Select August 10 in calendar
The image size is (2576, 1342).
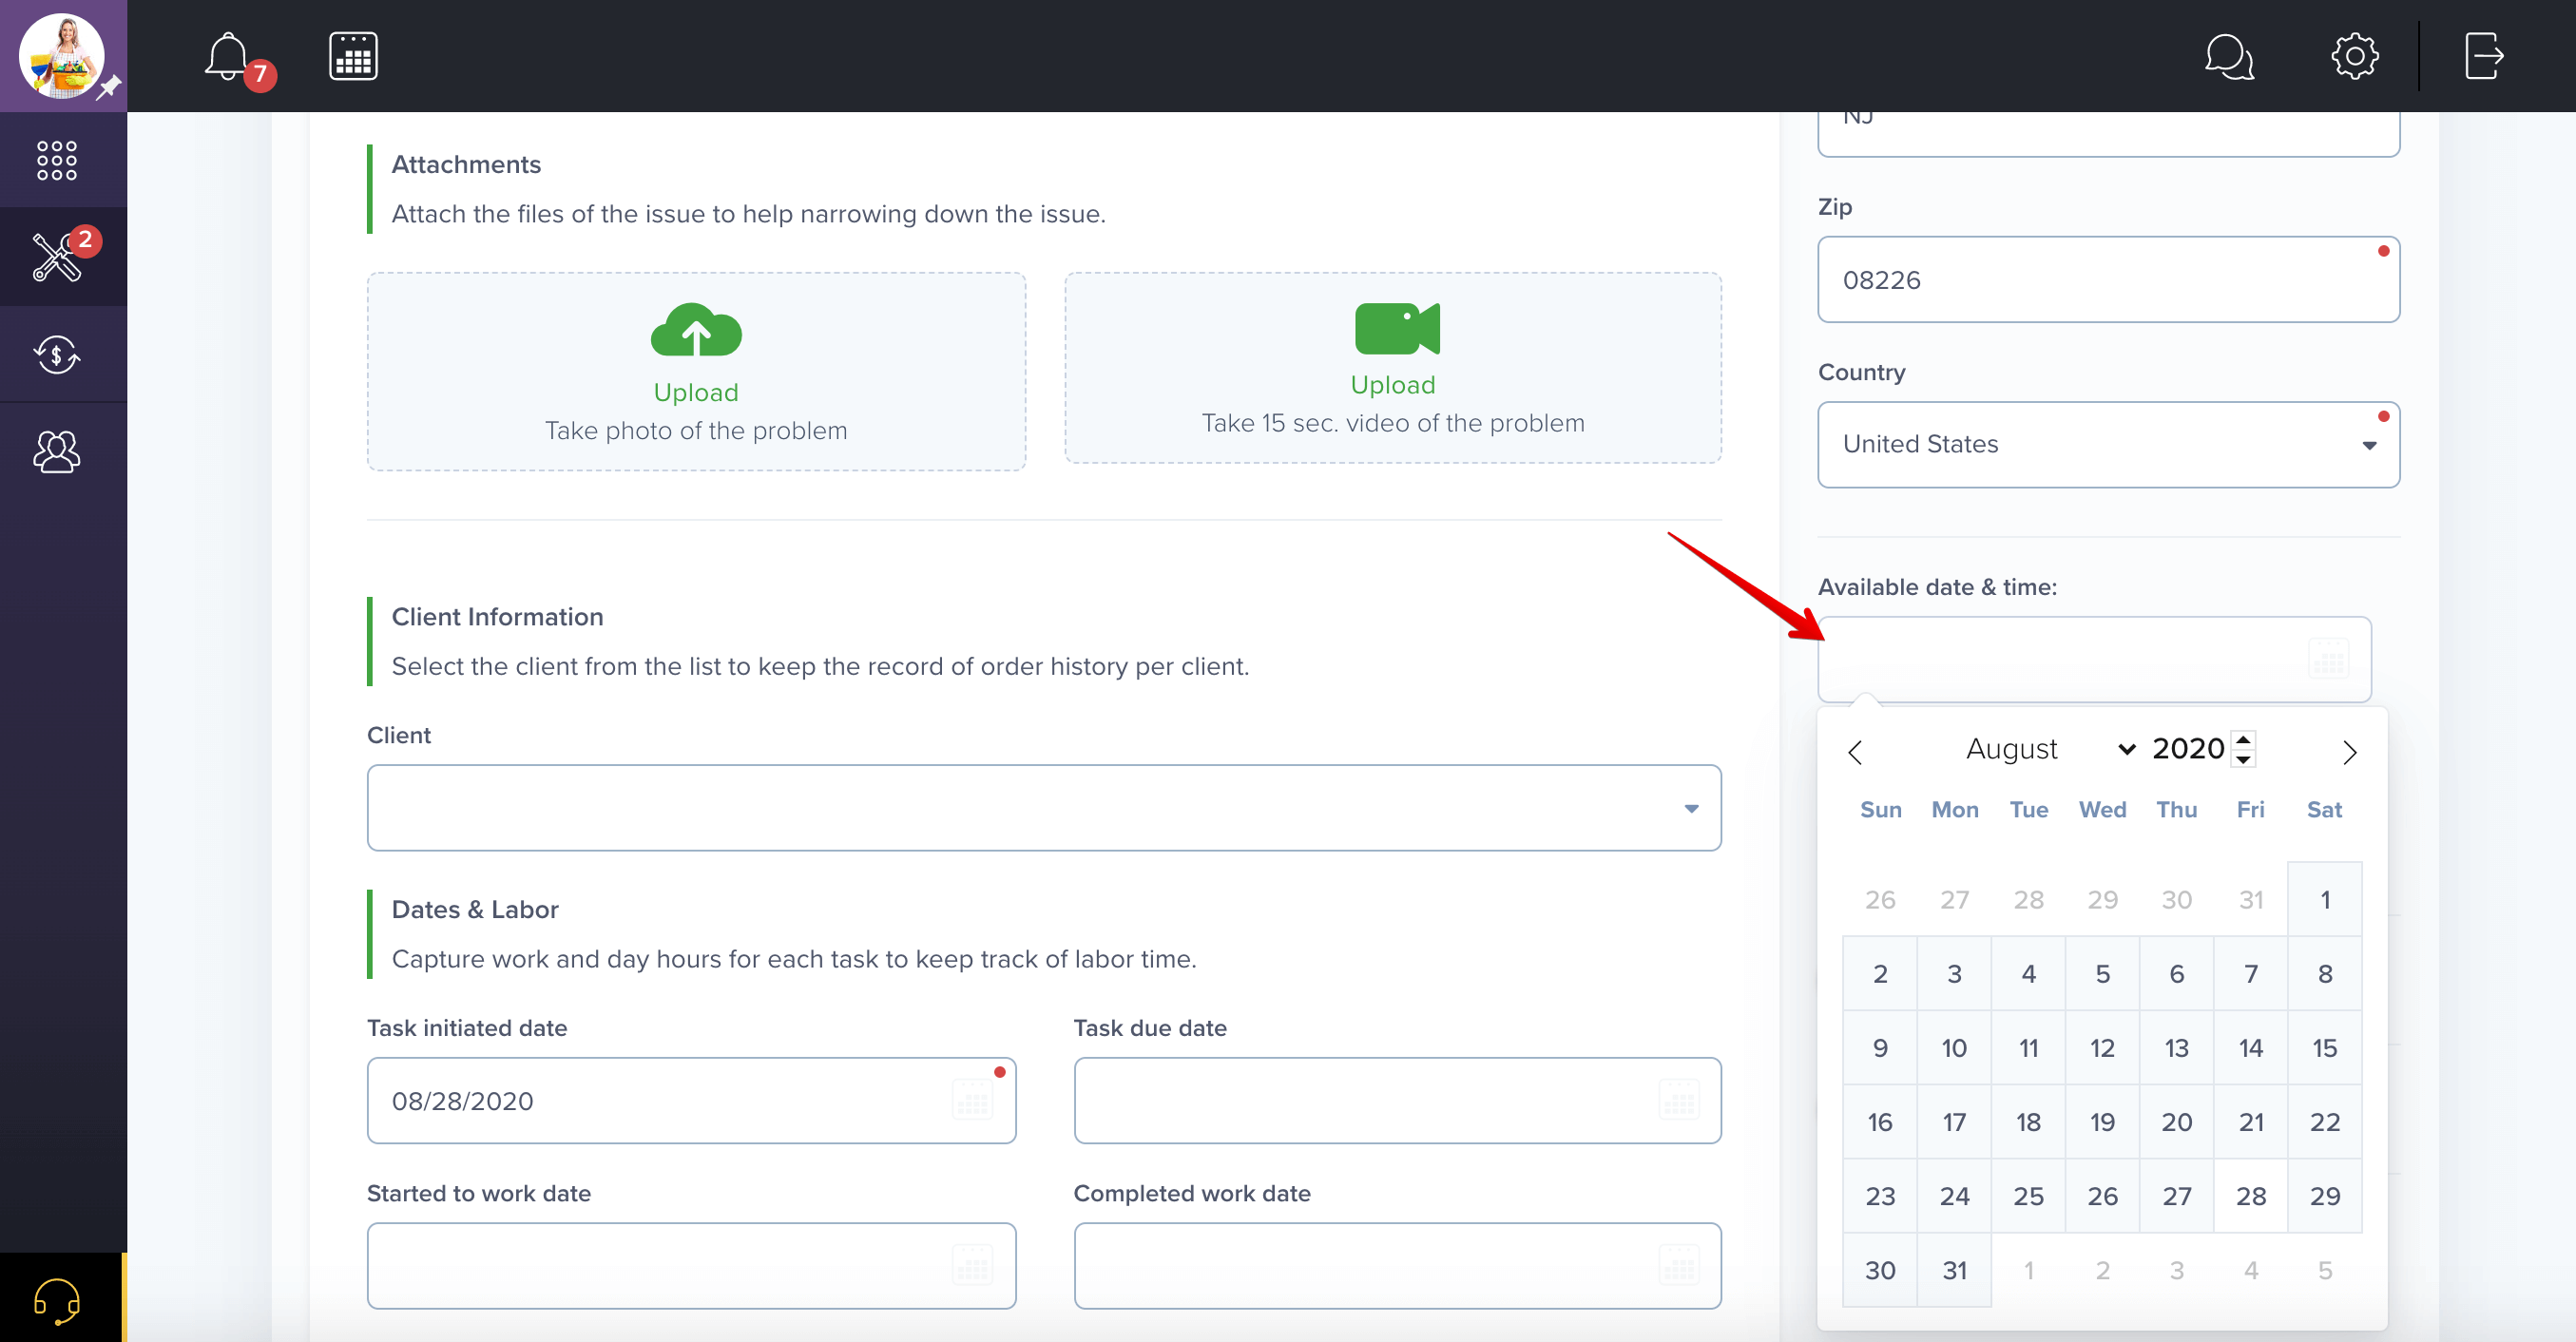1954,1047
